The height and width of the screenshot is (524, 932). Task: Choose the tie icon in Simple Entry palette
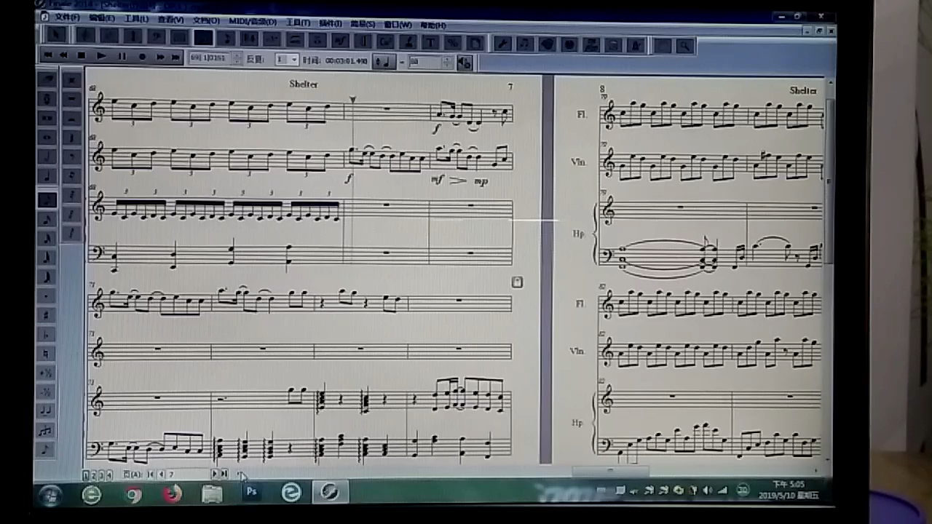click(x=47, y=411)
